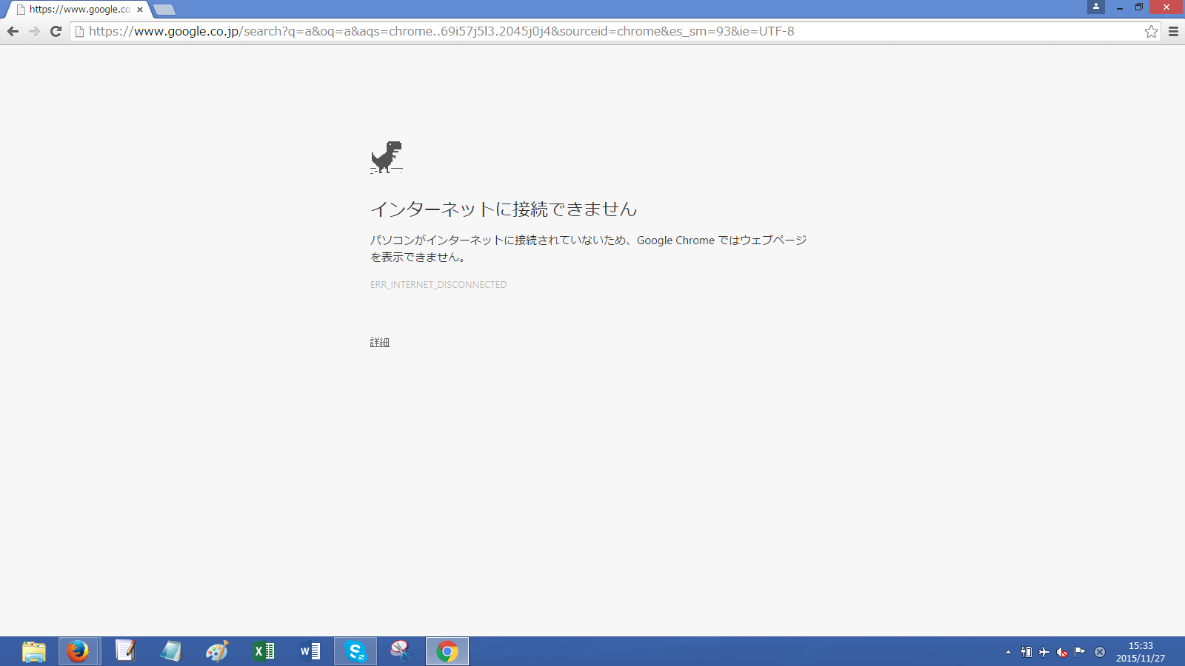The image size is (1185, 666).
Task: Click the パソコンがインターネットに接続されていない message text
Action: pyautogui.click(x=588, y=249)
